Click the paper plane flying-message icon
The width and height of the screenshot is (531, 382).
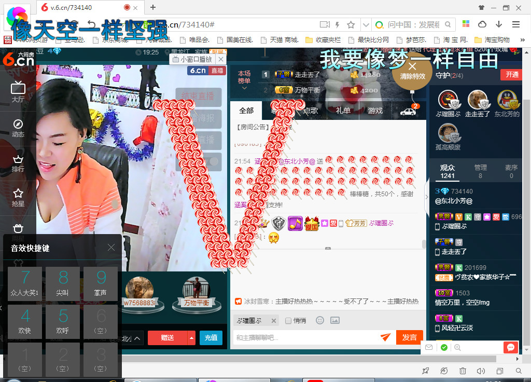tap(386, 337)
